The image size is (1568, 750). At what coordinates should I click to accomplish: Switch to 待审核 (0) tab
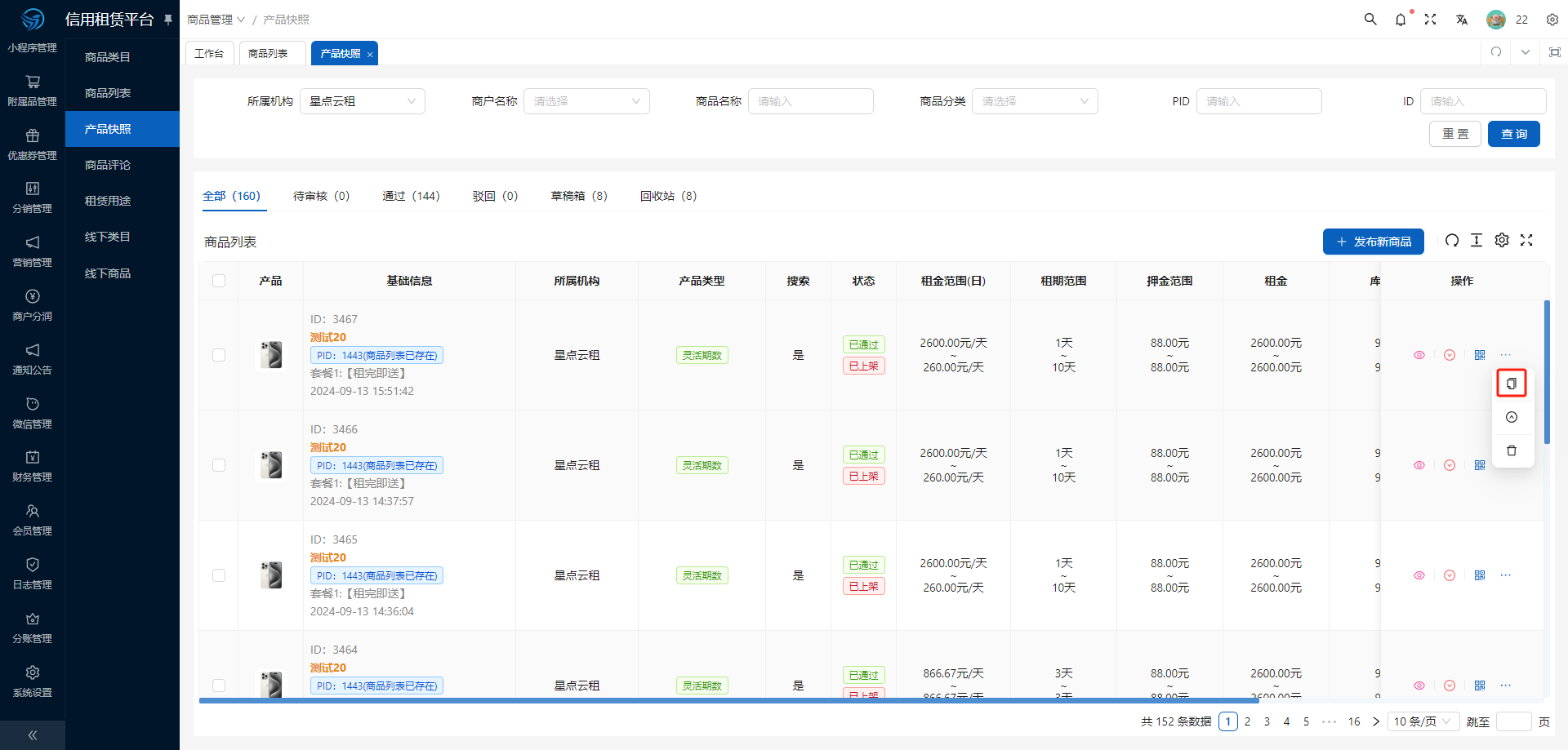point(321,196)
